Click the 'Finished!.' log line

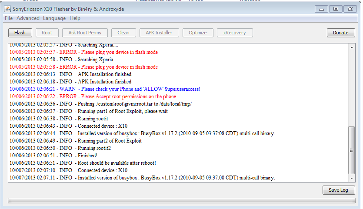coord(54,156)
